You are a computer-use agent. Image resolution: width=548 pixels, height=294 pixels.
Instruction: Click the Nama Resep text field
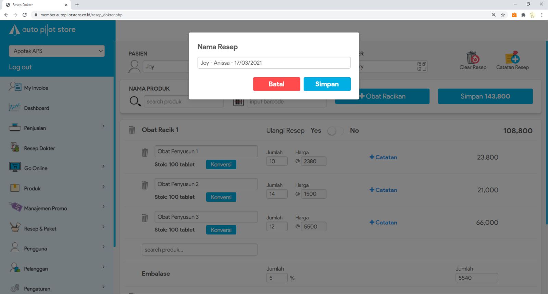point(274,63)
